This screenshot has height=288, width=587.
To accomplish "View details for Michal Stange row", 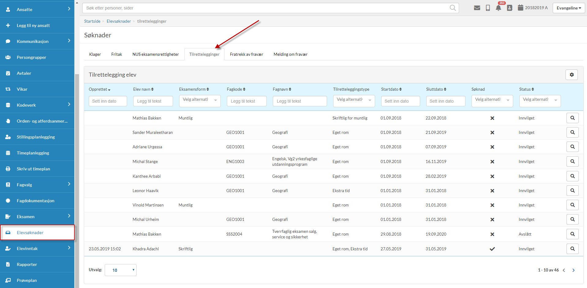I will click(572, 161).
